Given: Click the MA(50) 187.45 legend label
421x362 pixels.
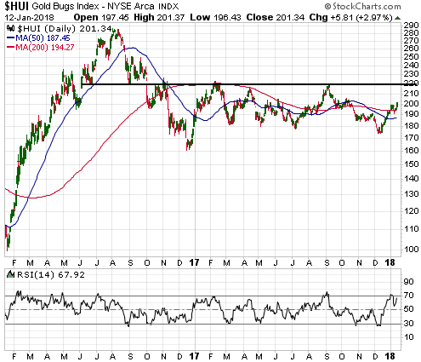Looking at the screenshot, I should [43, 37].
